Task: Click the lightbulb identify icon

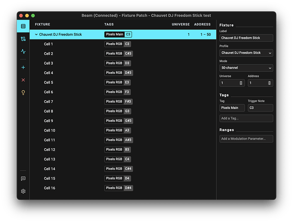Action: point(23,92)
